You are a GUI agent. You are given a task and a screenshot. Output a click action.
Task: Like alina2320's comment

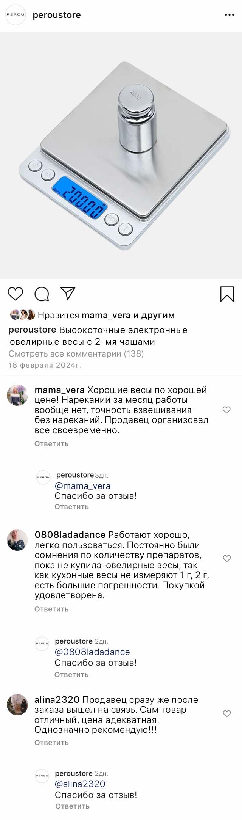[x=226, y=714]
